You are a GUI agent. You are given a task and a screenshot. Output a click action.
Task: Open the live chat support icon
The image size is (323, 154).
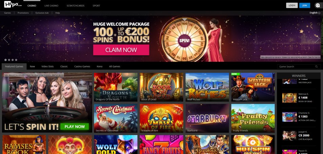[x=317, y=5]
